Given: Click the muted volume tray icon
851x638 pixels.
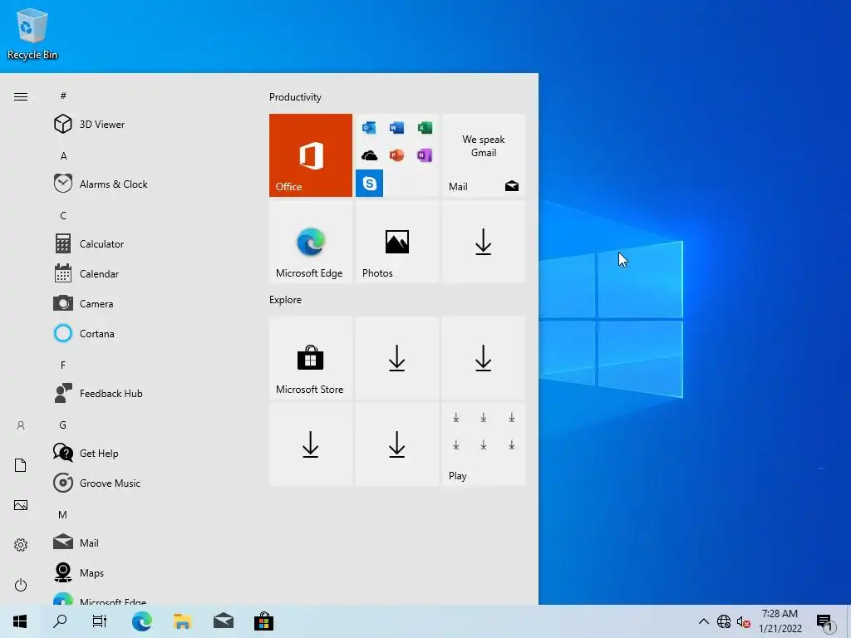Looking at the screenshot, I should tap(744, 621).
